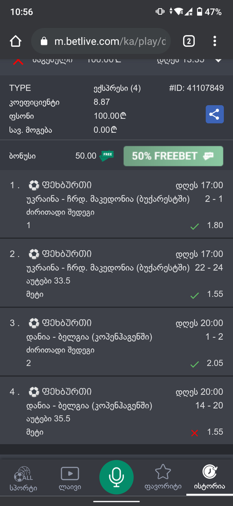This screenshot has width=233, height=506.
Task: Expand the white dropdown arrow at top right
Action: tap(219, 61)
